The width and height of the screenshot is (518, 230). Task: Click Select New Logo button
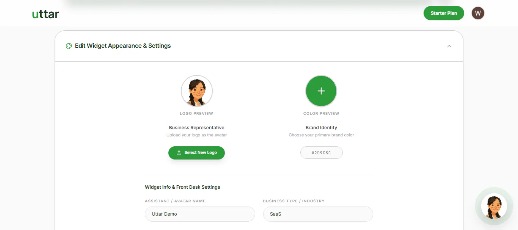(196, 153)
